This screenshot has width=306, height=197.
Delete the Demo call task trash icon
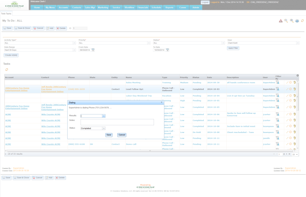click(x=295, y=144)
